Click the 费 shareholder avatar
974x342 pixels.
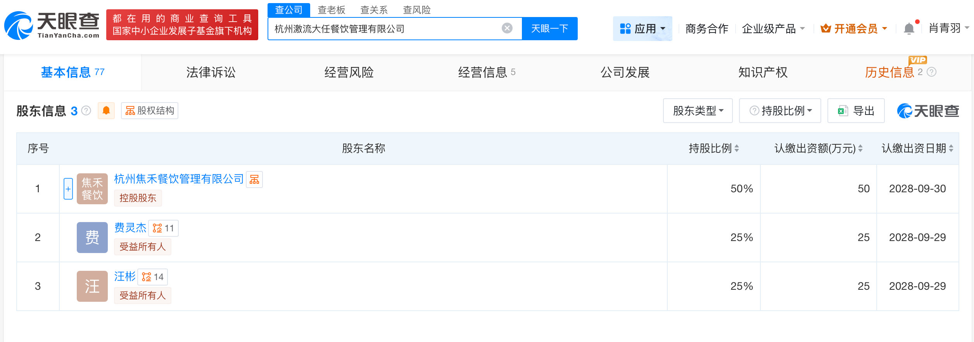click(x=92, y=238)
